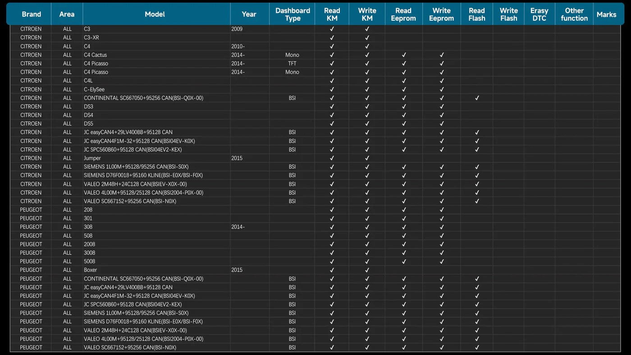Select CITROEN VALEO 2M48H+24C128 model cell
Screen dimensions: 631x355
point(156,184)
